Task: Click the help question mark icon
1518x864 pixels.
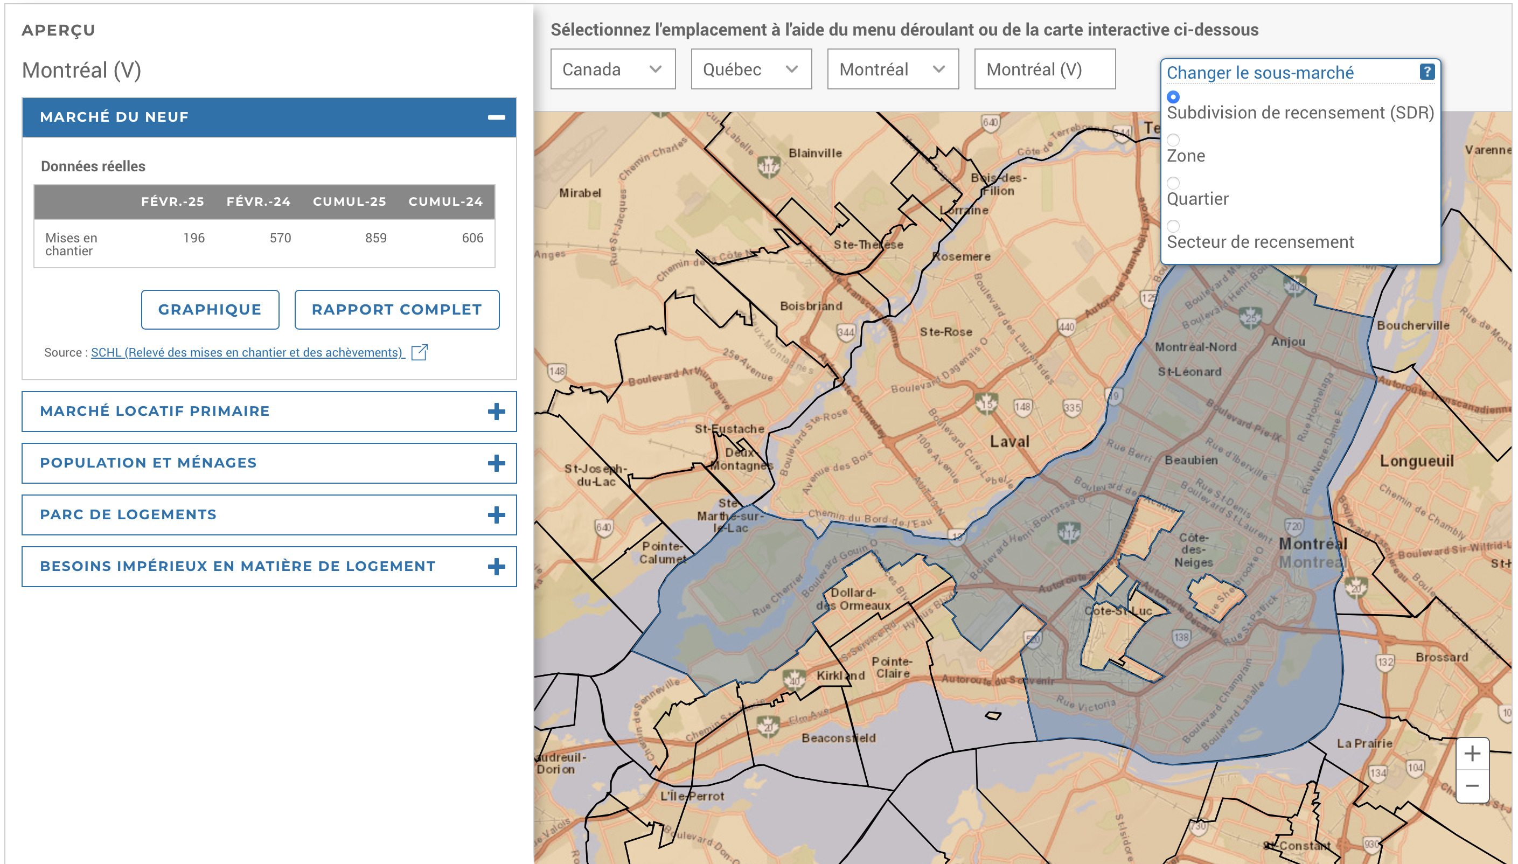Action: 1426,72
